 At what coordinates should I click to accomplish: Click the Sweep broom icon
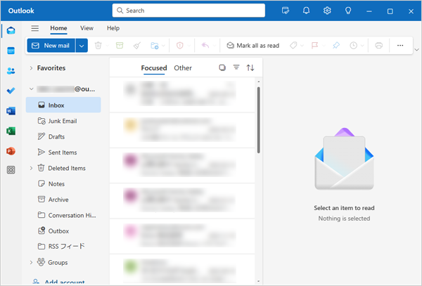coord(137,46)
